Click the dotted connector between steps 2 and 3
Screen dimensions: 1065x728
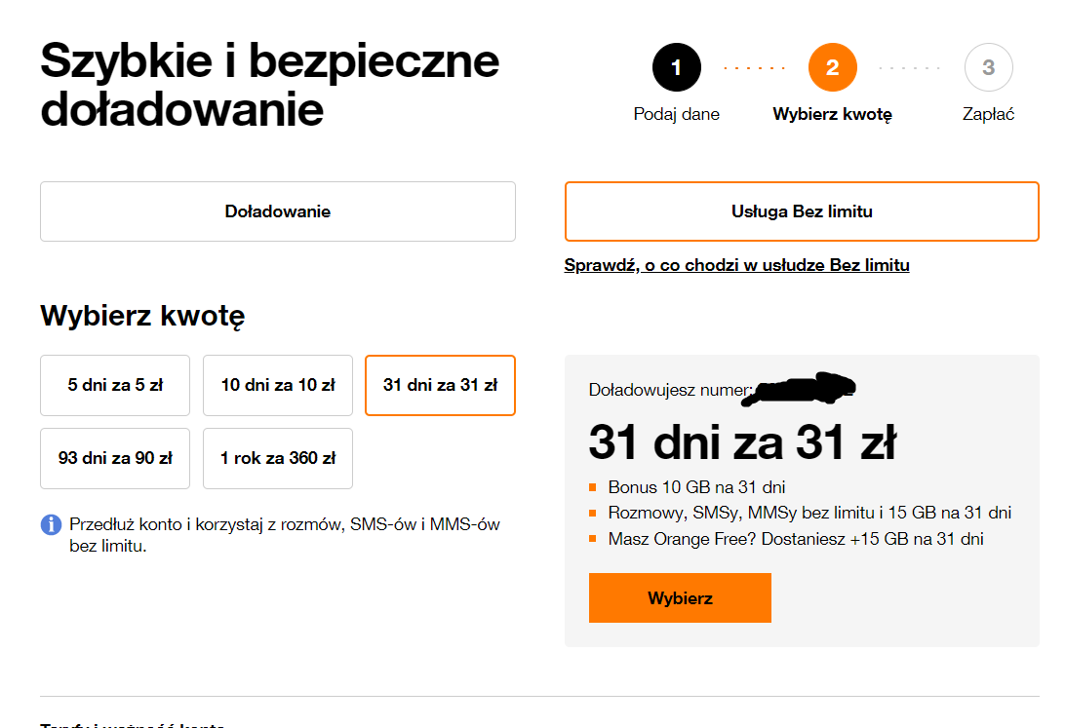pos(911,67)
